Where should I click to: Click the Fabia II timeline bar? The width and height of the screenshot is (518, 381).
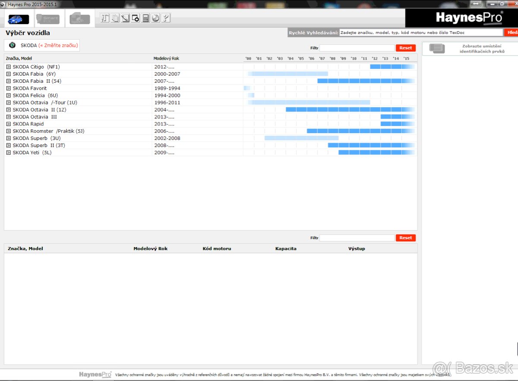tap(366, 81)
